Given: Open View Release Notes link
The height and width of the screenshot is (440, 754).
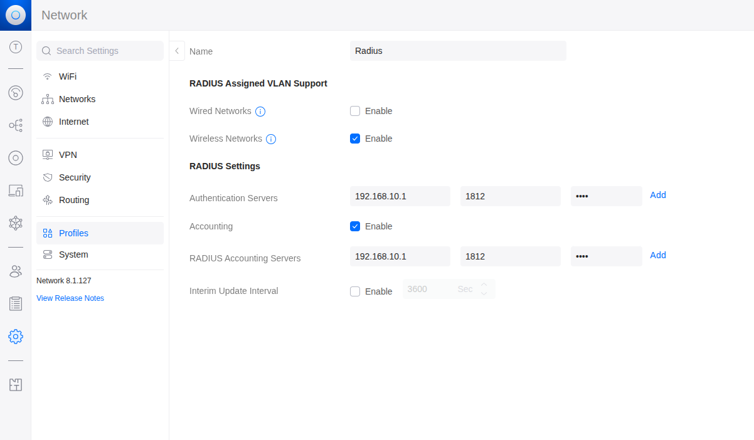Looking at the screenshot, I should (70, 298).
